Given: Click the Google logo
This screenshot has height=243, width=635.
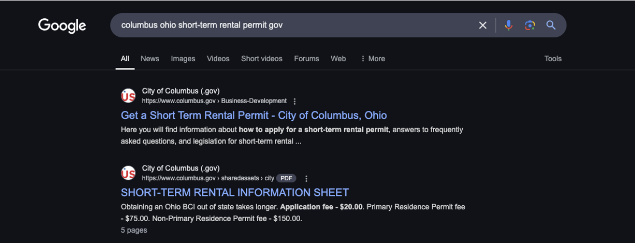Looking at the screenshot, I should click(x=62, y=26).
